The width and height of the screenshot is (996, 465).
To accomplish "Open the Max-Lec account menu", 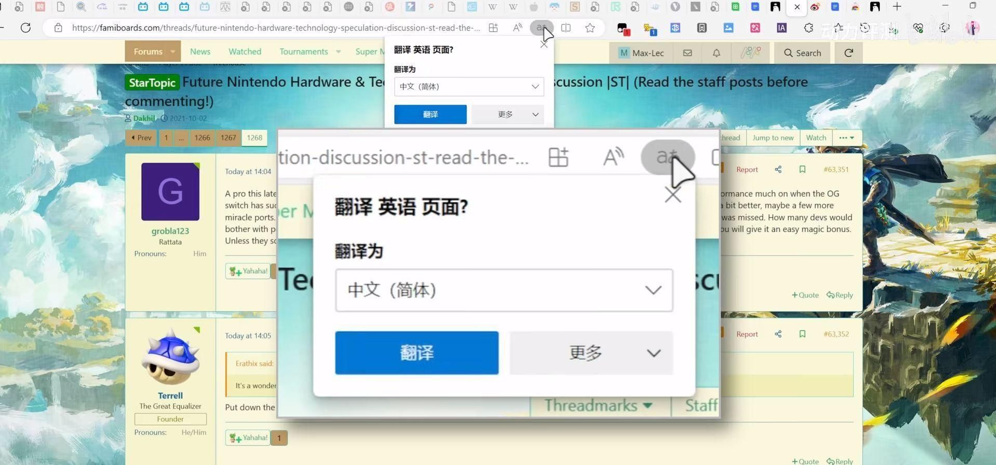I will 641,53.
